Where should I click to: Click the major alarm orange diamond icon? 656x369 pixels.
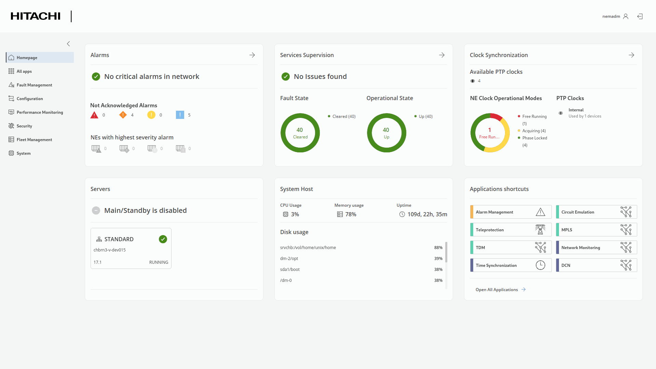pyautogui.click(x=123, y=115)
